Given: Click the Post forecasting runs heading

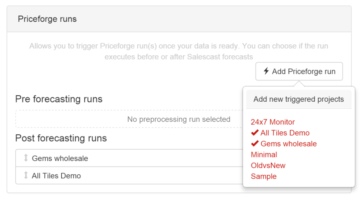Looking at the screenshot, I should click(x=61, y=138).
